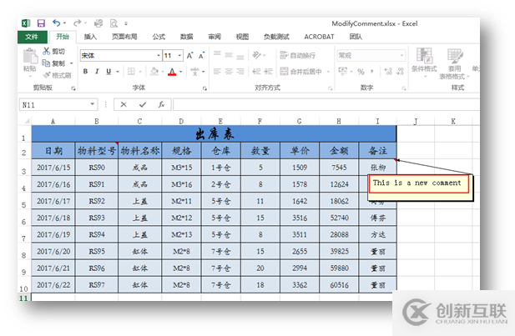Click the red font color A swatch
515x336 pixels.
click(x=172, y=71)
